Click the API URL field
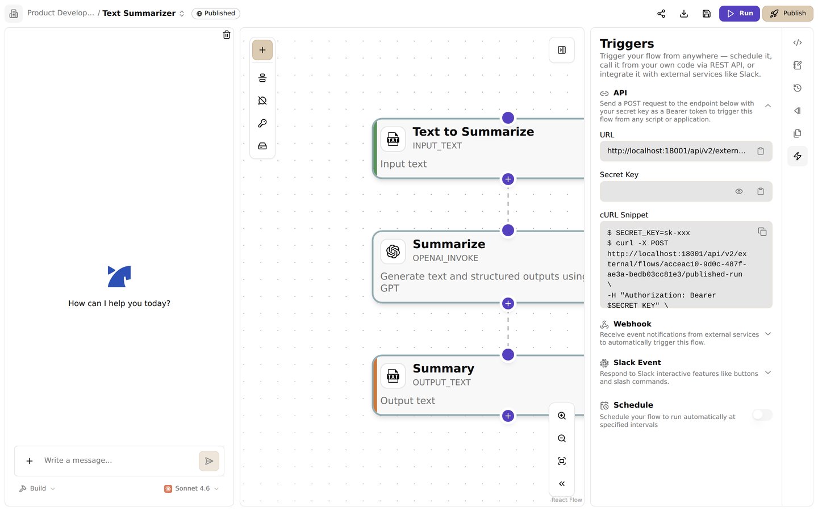 (686, 151)
